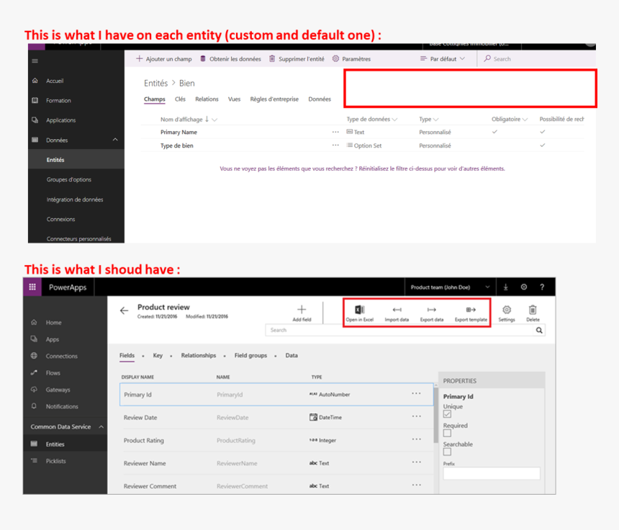Open Accueil home icon in French sidebar
The image size is (619, 530).
coord(35,81)
